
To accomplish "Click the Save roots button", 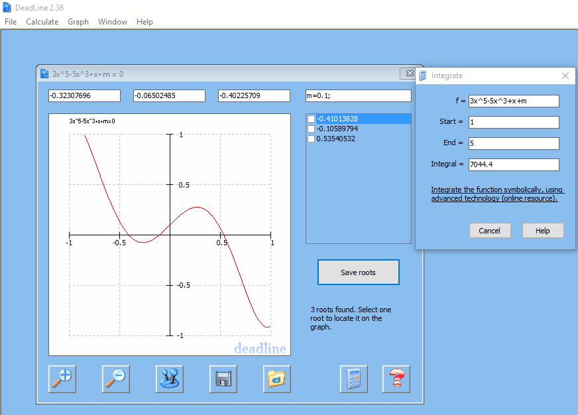I will coord(359,272).
